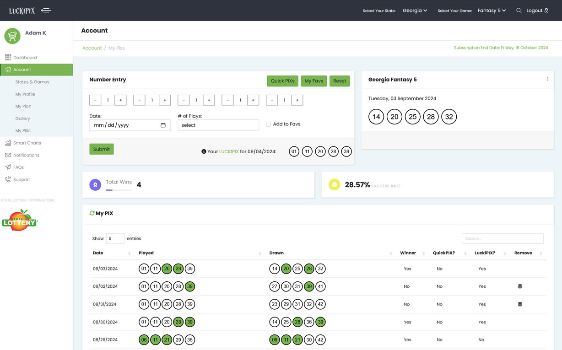Click the FAQs paper plane icon
Screen dimensions: 562x350
(8, 167)
